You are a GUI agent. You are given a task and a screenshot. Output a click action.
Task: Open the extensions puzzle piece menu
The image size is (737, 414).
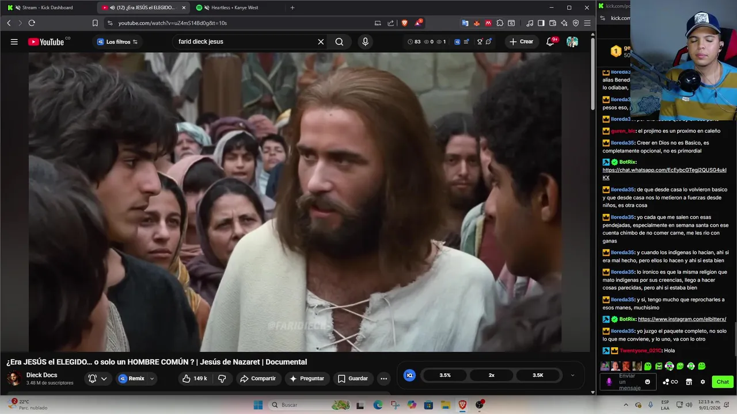point(500,23)
